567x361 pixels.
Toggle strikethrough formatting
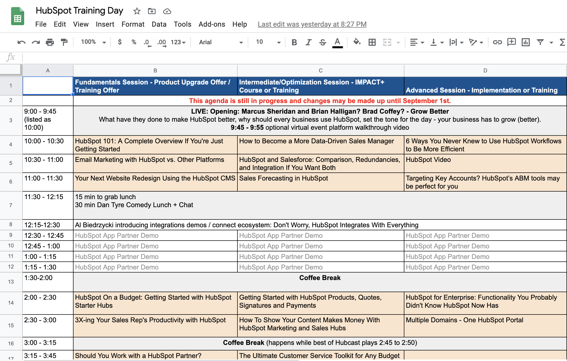pyautogui.click(x=323, y=42)
